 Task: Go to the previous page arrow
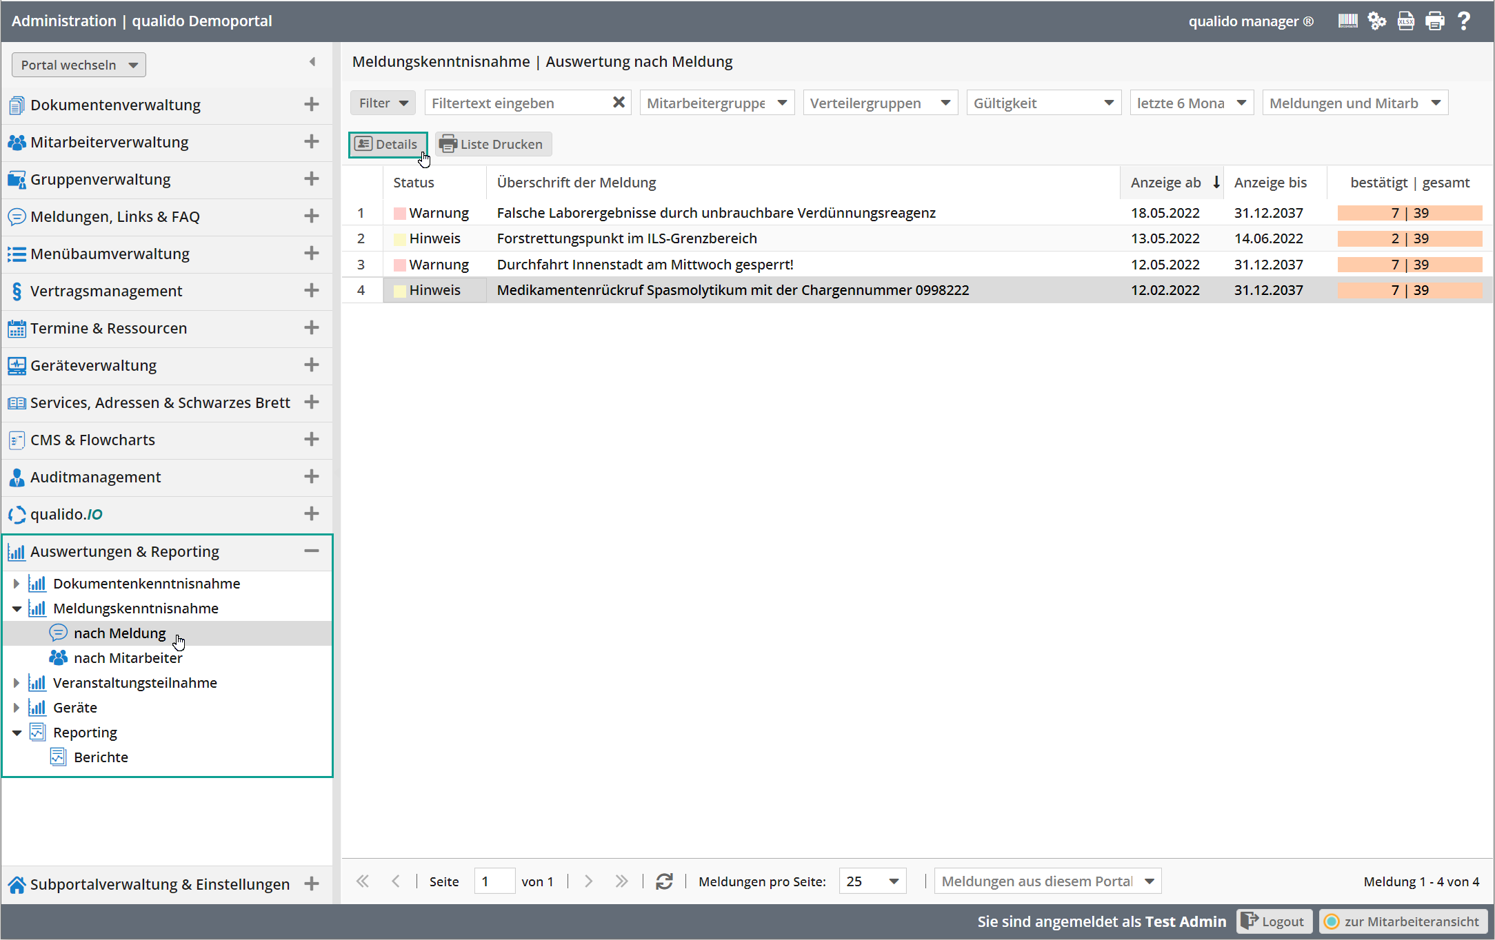pos(396,881)
